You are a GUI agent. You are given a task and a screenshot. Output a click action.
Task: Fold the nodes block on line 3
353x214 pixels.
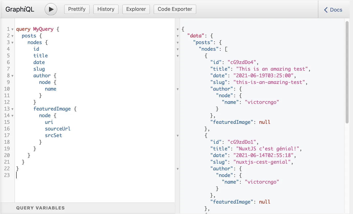point(12,42)
